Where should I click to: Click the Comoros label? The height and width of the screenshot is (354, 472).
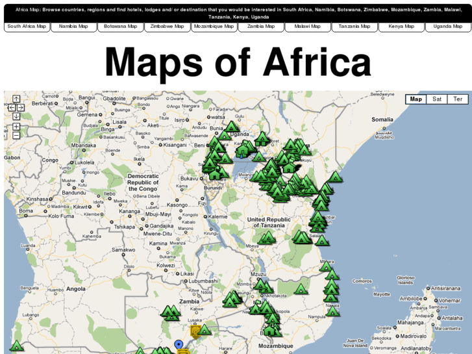(x=362, y=281)
